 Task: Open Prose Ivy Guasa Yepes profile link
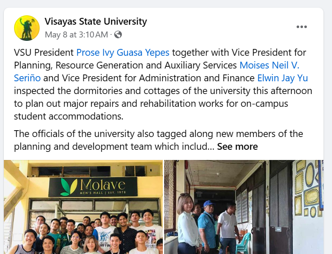(x=123, y=53)
